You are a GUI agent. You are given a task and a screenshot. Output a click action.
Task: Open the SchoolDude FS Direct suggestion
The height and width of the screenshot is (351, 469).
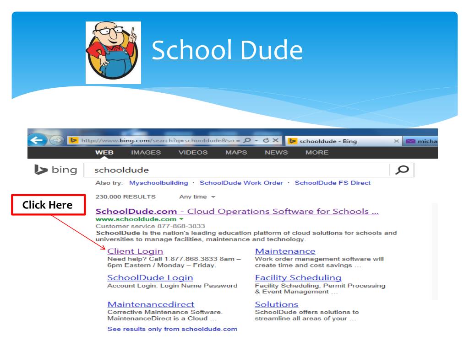tap(333, 183)
